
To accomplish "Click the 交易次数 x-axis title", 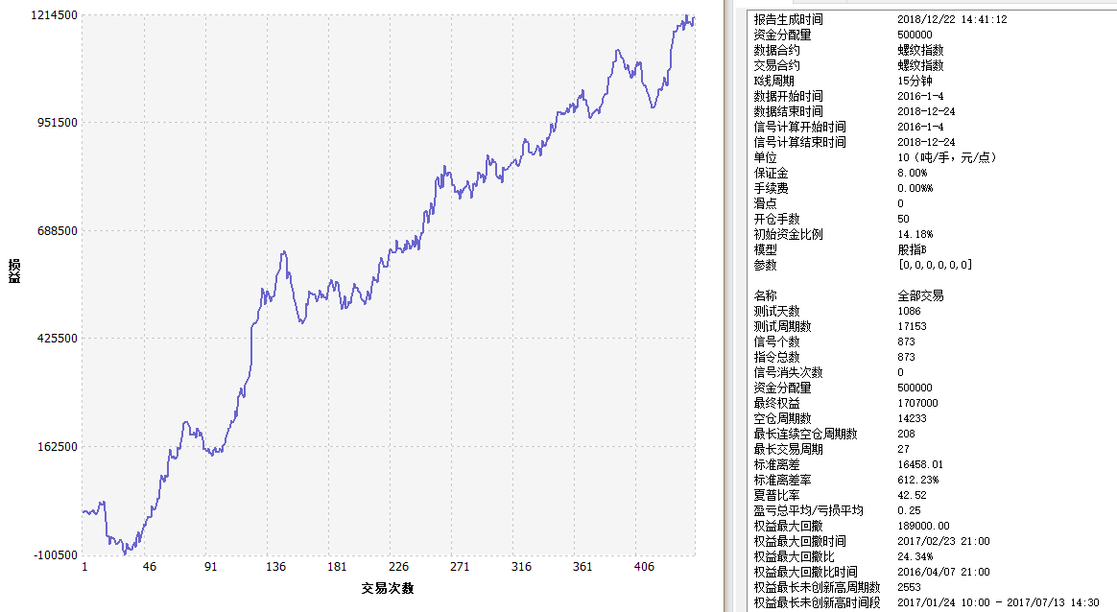I will (389, 588).
